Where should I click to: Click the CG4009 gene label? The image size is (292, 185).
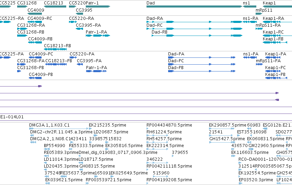pyautogui.click(x=36, y=10)
